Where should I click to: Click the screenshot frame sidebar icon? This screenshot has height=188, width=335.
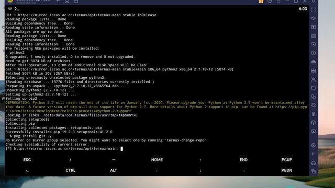(x=314, y=79)
